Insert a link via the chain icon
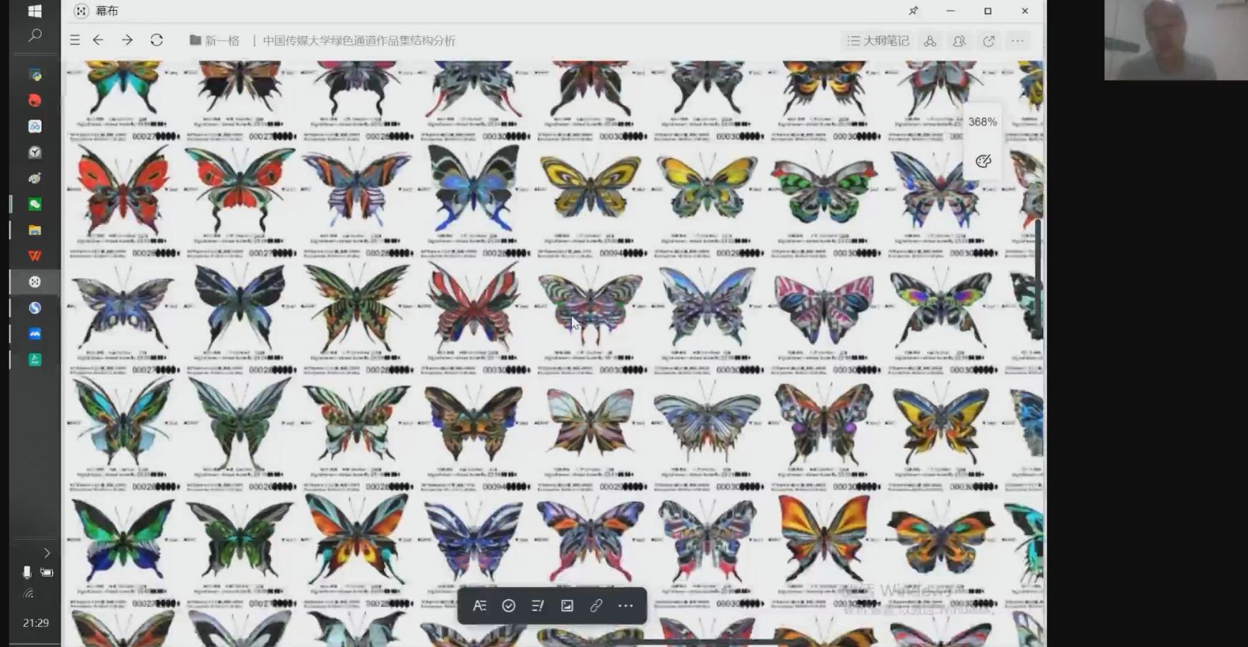 pos(596,606)
